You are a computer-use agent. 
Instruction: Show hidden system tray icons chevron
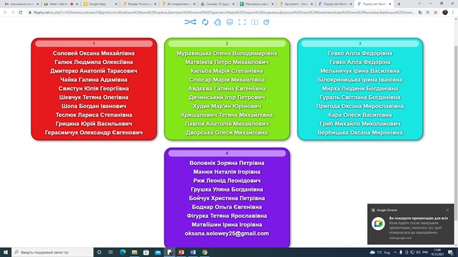tap(395, 252)
